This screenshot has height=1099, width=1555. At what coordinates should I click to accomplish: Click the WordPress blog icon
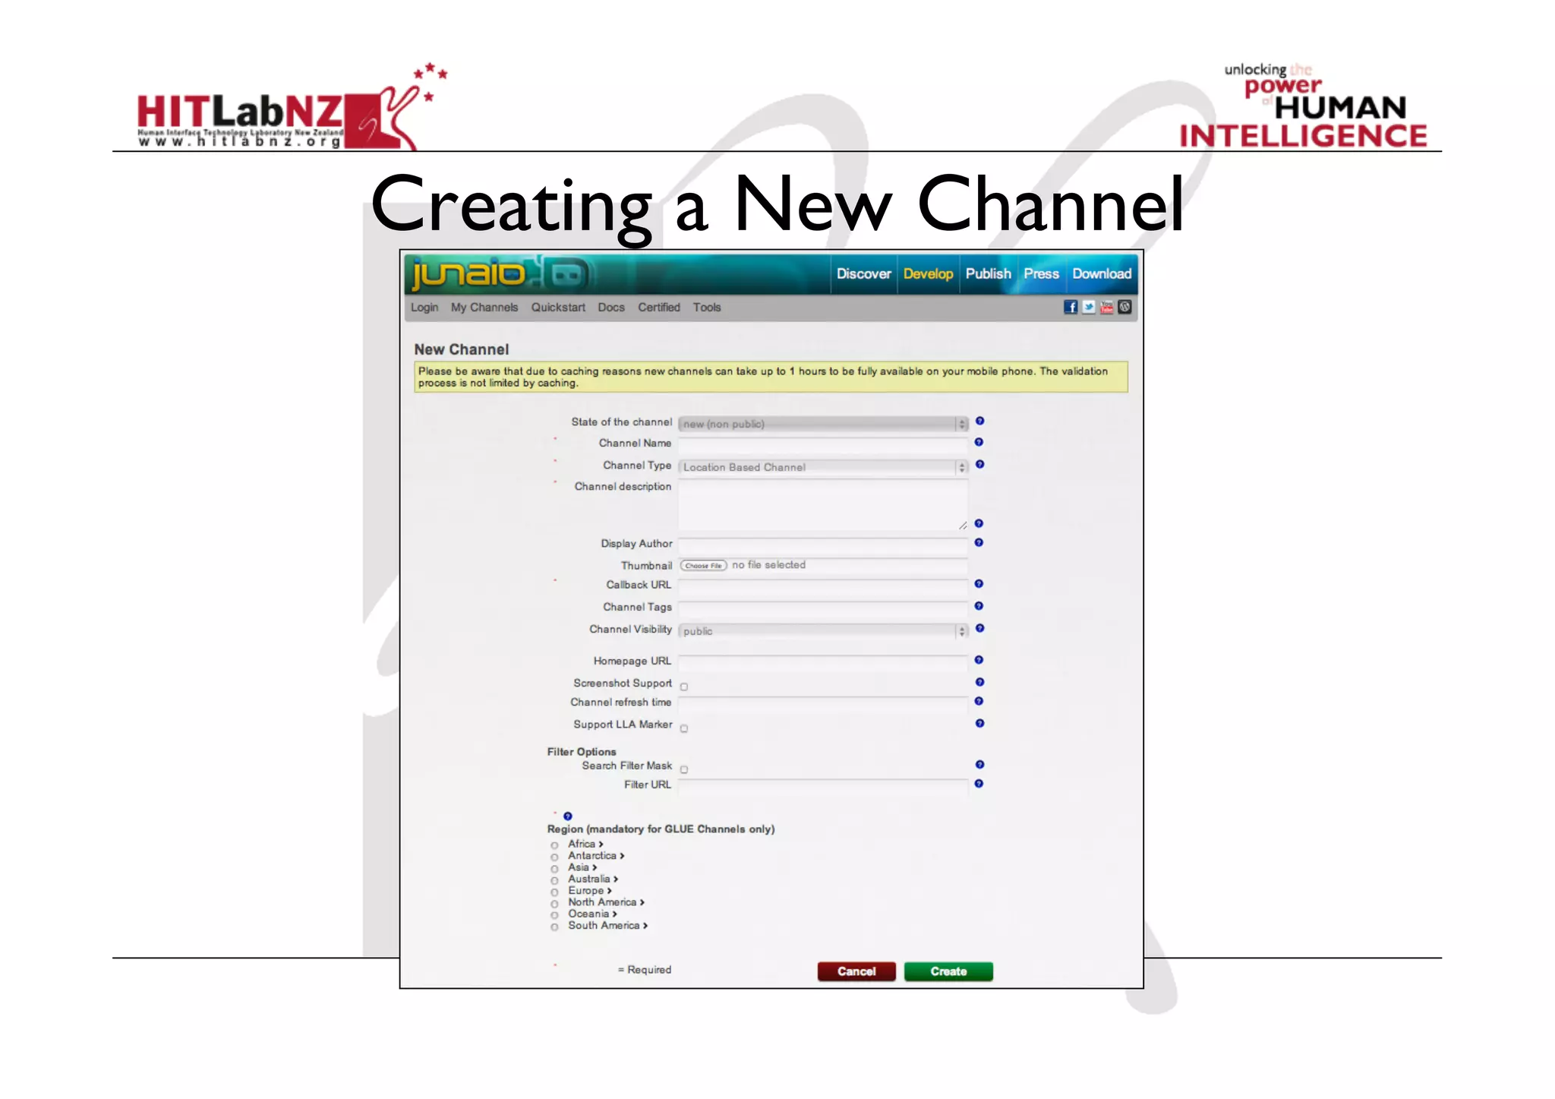(x=1124, y=307)
